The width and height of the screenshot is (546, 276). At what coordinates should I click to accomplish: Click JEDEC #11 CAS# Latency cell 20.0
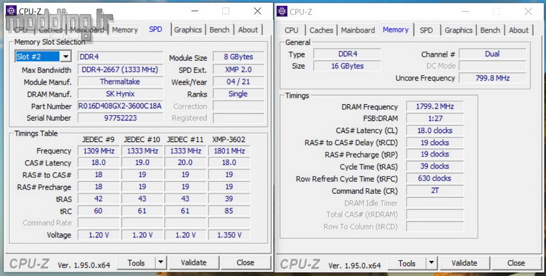click(185, 163)
